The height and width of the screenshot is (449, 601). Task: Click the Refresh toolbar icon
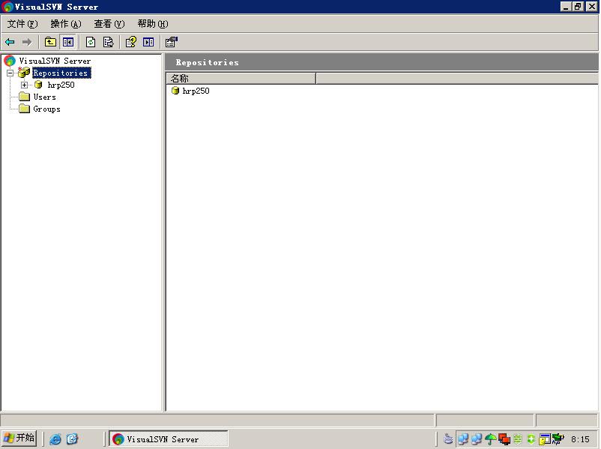click(x=91, y=42)
